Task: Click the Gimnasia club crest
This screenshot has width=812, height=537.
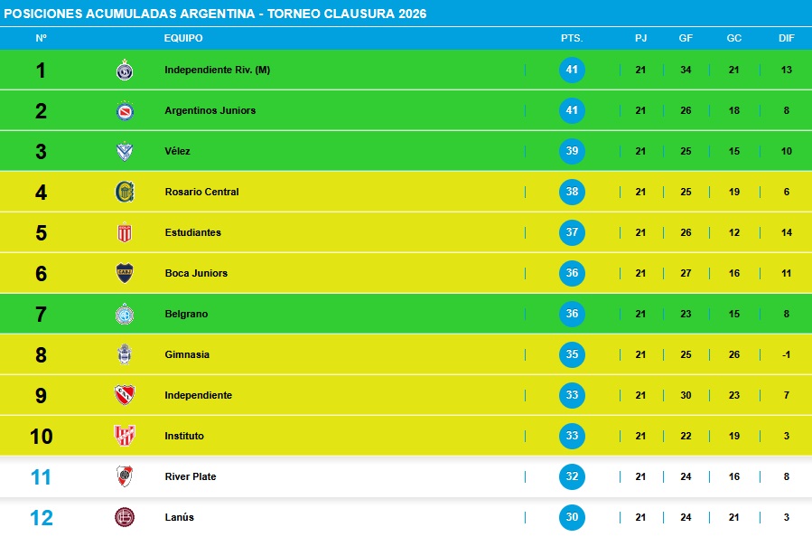Action: point(125,354)
